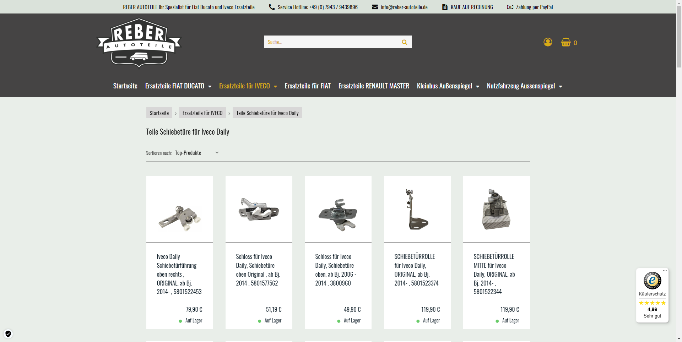
Task: Go to Startseite breadcrumb
Action: (x=159, y=113)
